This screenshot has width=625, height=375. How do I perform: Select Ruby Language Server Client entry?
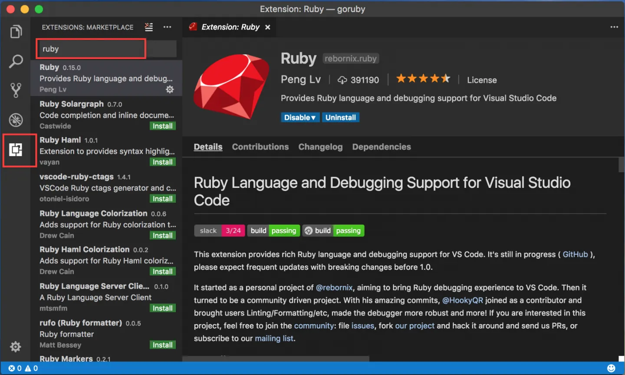coord(106,297)
